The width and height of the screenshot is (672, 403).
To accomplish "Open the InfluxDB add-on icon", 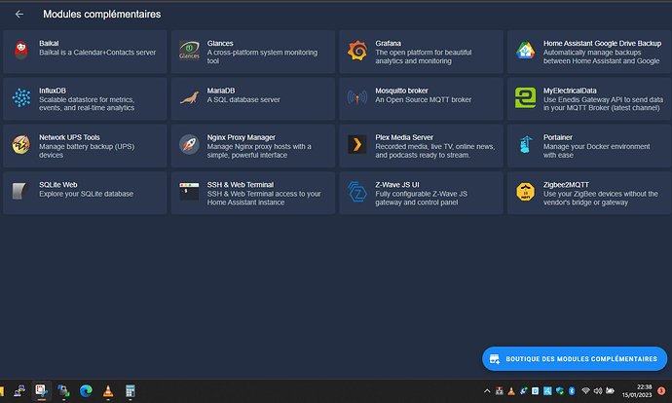I will pyautogui.click(x=20, y=97).
